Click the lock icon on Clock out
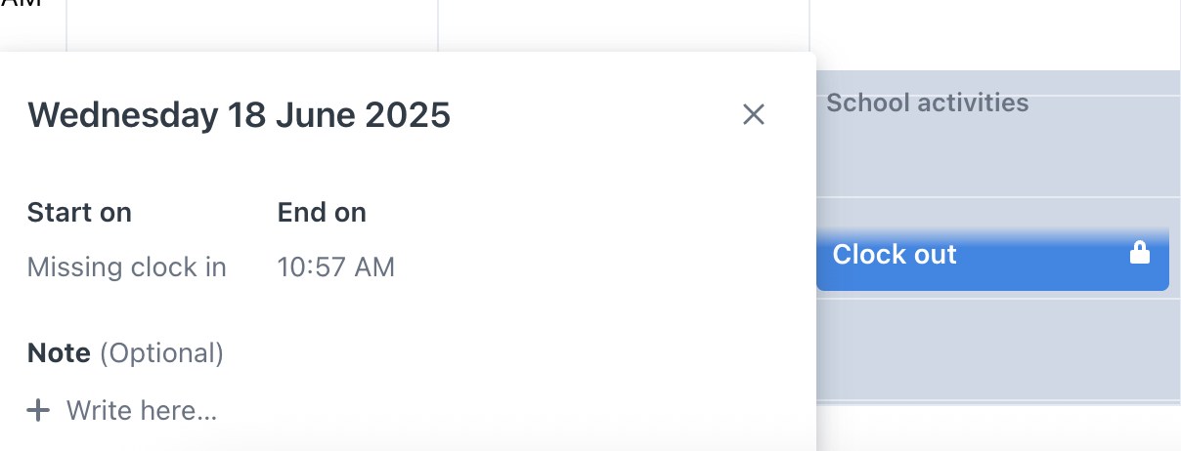The height and width of the screenshot is (451, 1181). tap(1139, 254)
